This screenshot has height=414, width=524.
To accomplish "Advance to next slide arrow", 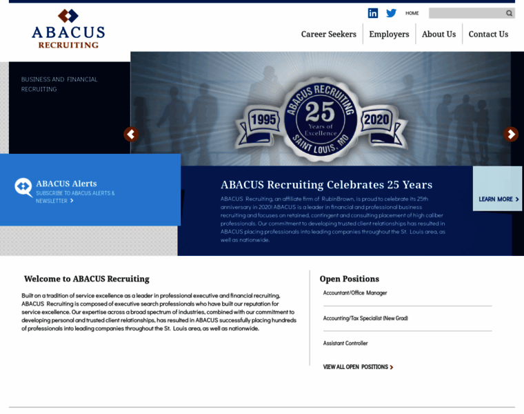I will click(511, 135).
